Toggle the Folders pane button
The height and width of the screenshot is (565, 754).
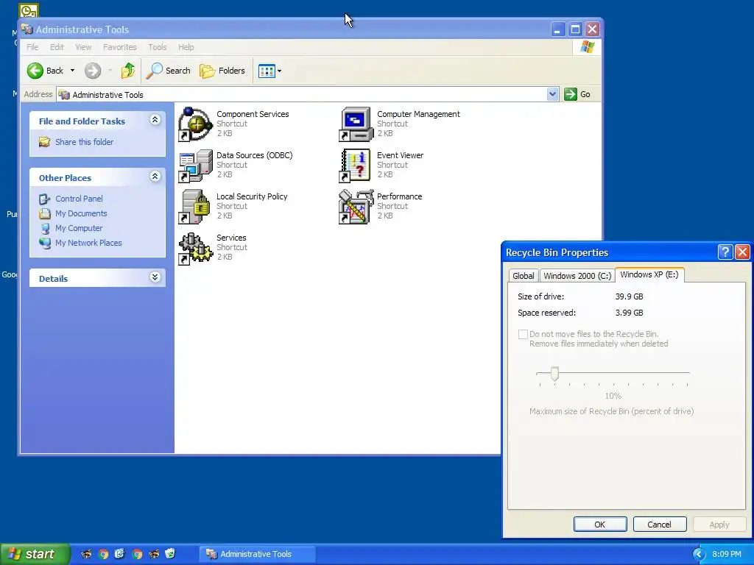coord(222,71)
